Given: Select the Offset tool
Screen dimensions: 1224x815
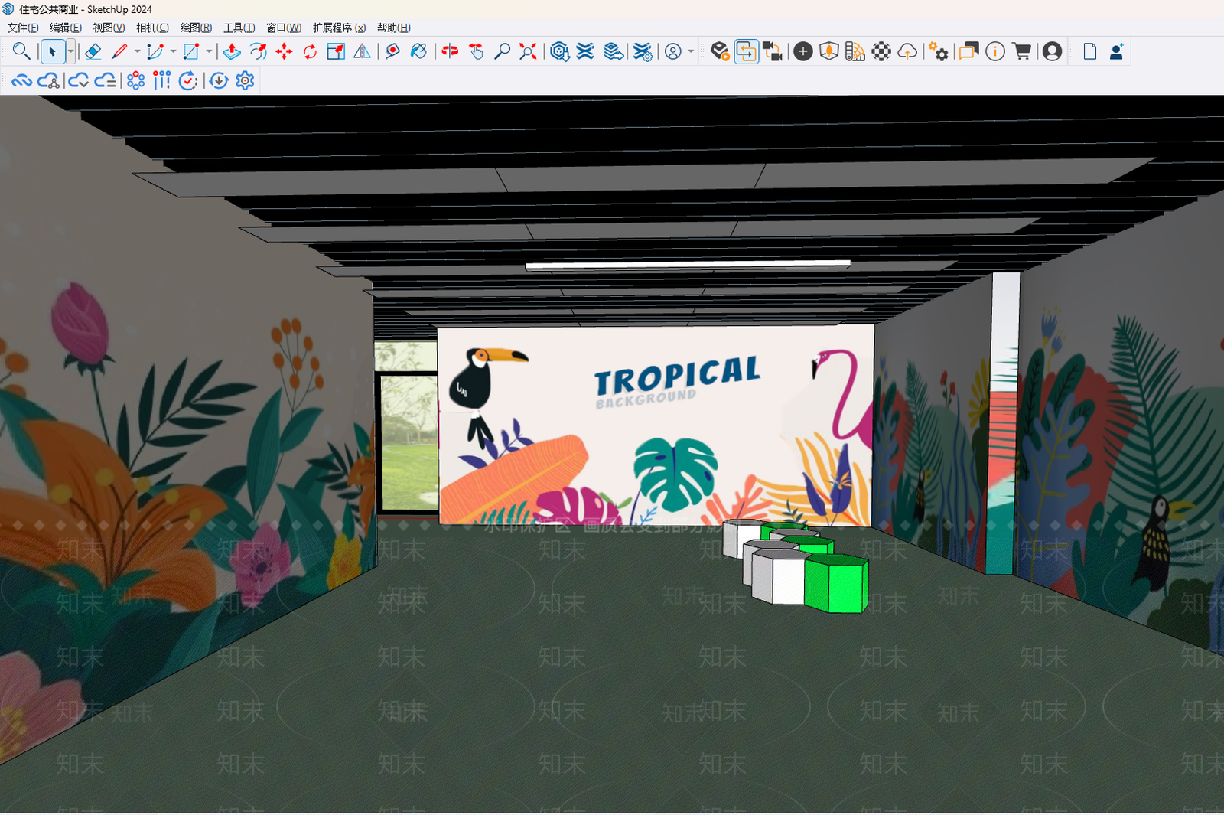Looking at the screenshot, I should (x=259, y=51).
